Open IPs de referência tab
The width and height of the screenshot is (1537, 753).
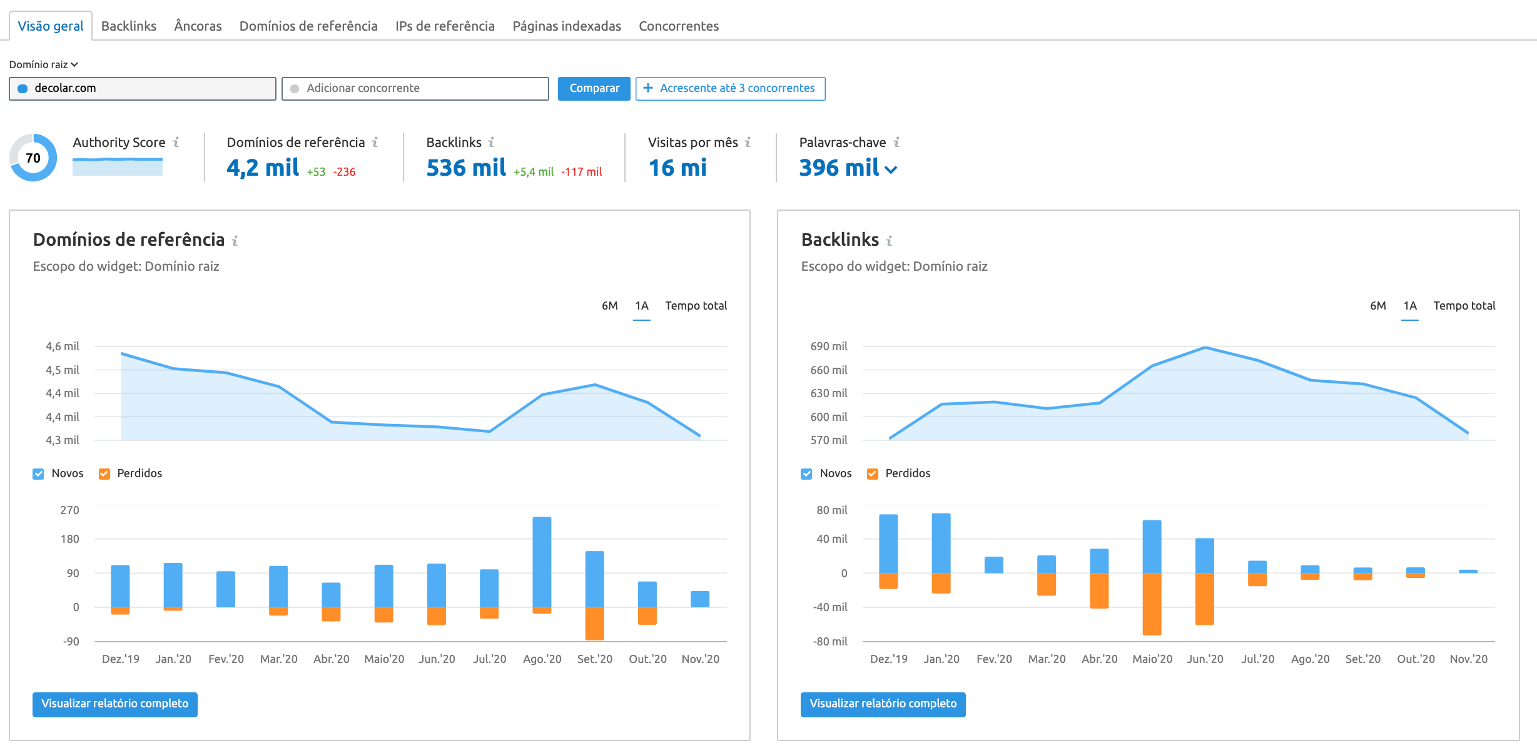[x=445, y=26]
